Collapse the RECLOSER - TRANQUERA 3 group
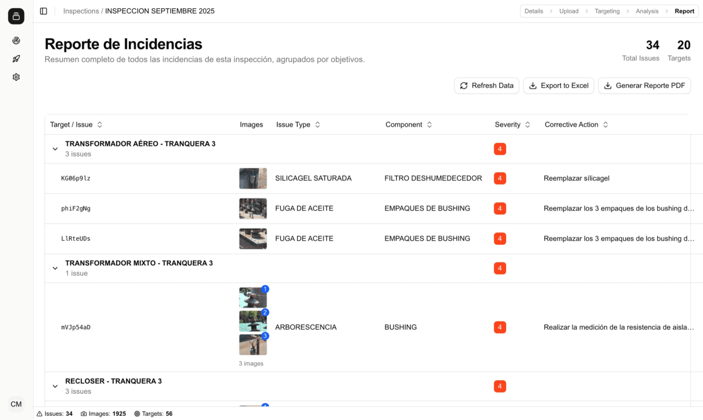 coord(55,386)
